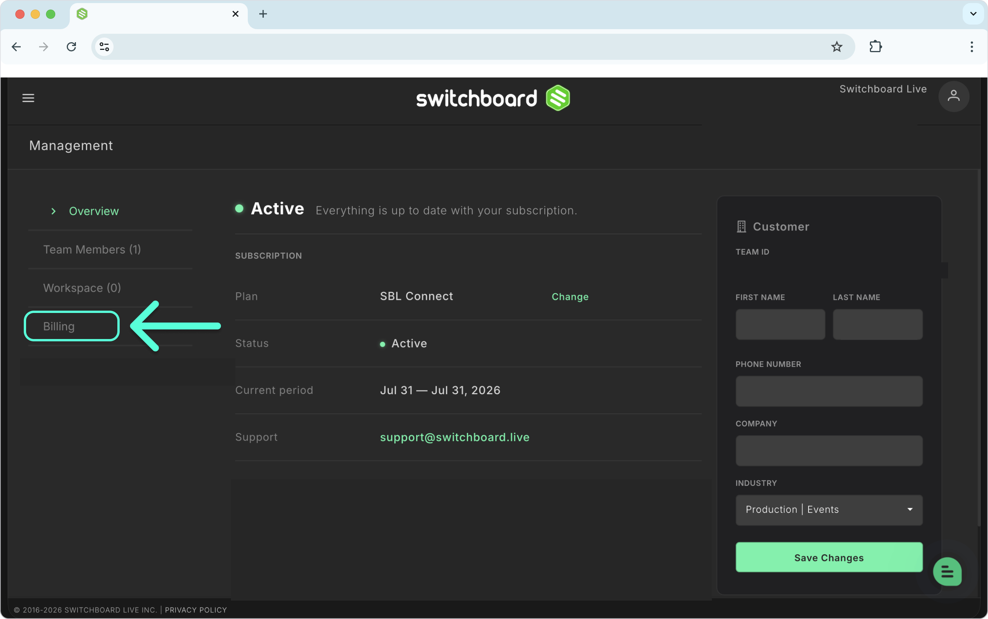This screenshot has height=619, width=988.
Task: Click the Customer building icon
Action: pos(741,226)
